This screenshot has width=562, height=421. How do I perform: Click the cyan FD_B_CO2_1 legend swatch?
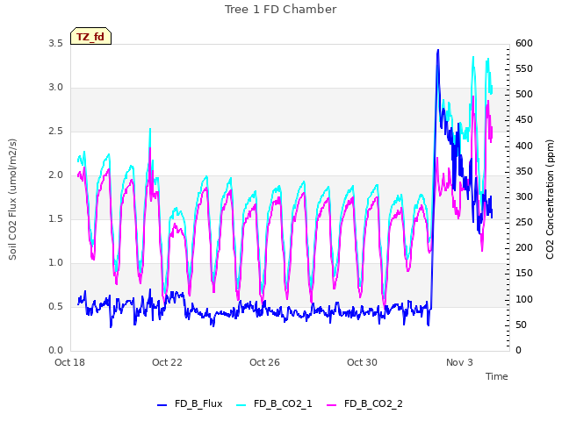click(x=241, y=405)
